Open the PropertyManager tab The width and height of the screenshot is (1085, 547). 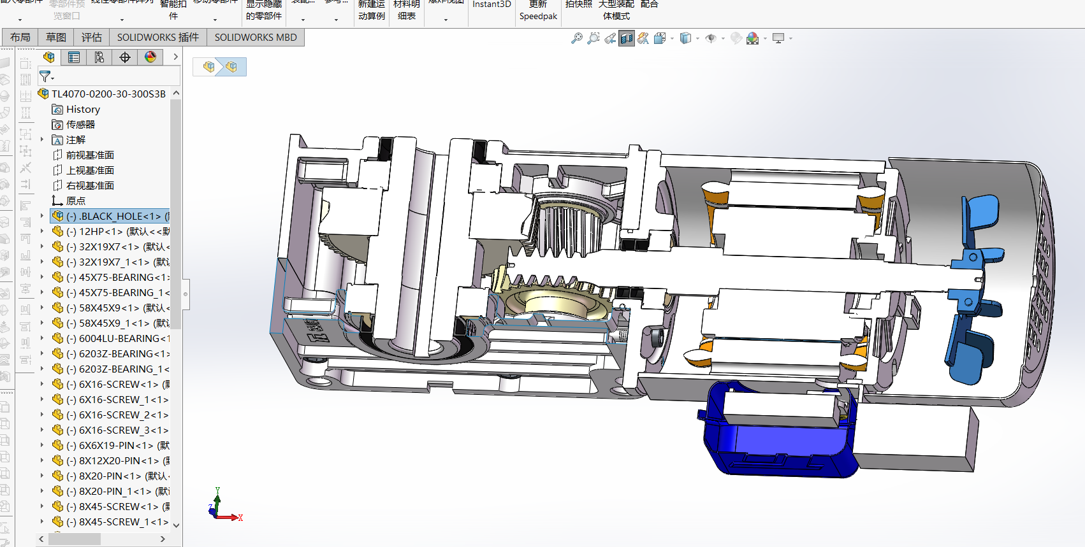pos(74,57)
